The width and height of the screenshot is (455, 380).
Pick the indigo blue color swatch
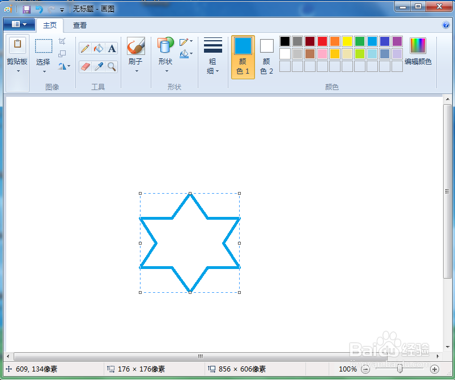[x=385, y=41]
